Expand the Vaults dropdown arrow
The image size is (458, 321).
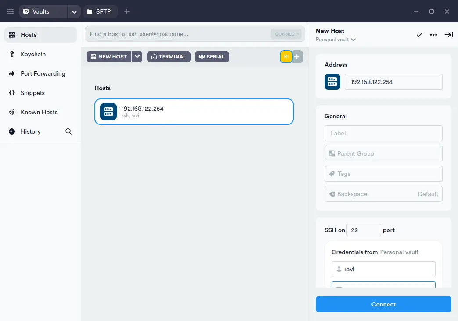point(74,11)
